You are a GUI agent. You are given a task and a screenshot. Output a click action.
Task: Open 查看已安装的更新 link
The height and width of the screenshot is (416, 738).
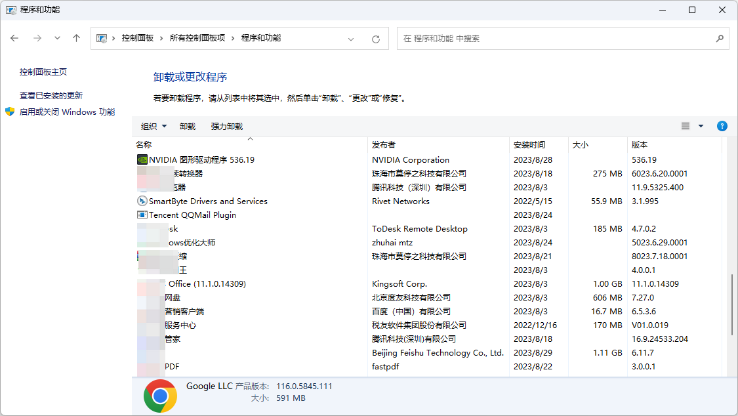(x=51, y=96)
